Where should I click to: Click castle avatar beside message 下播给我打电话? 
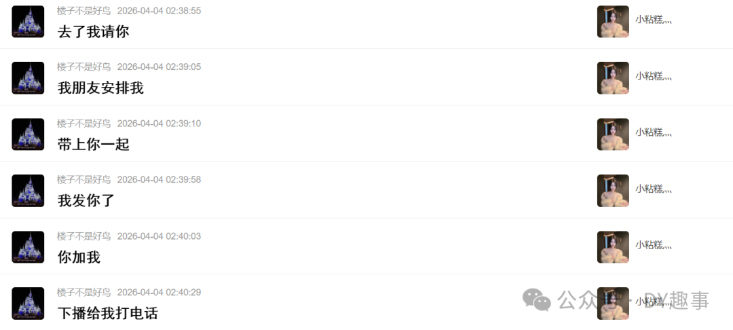pos(28,304)
